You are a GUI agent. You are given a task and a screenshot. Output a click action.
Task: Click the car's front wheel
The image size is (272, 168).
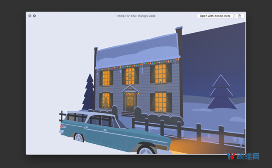pos(146,150)
